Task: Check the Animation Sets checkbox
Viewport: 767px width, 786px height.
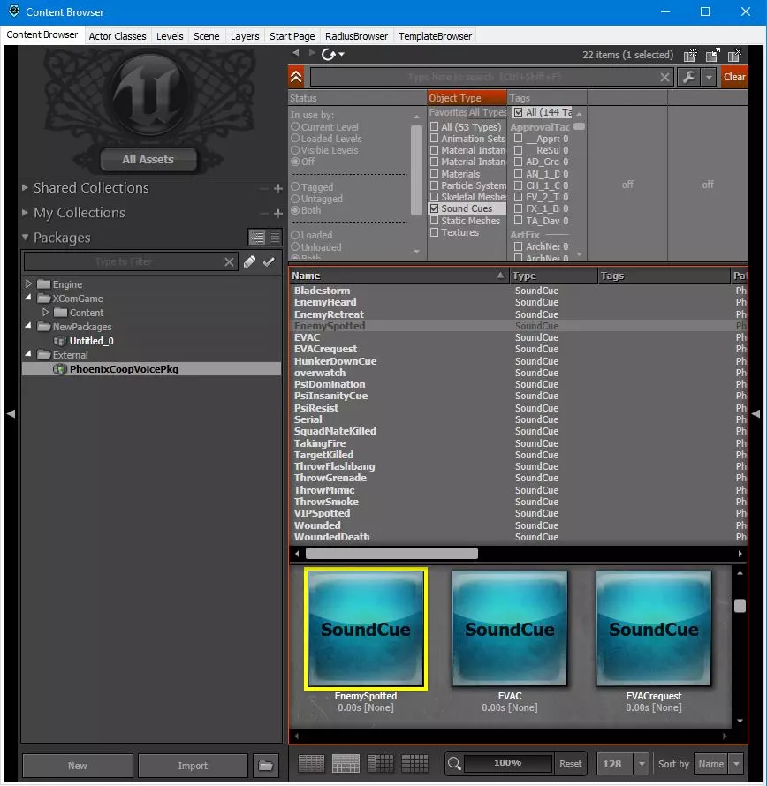Action: point(435,139)
